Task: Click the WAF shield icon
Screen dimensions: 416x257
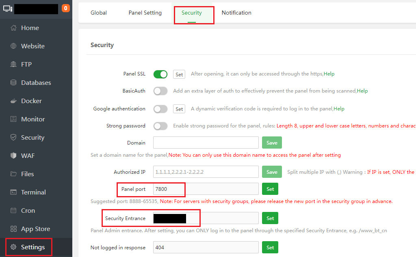Action: [x=13, y=155]
